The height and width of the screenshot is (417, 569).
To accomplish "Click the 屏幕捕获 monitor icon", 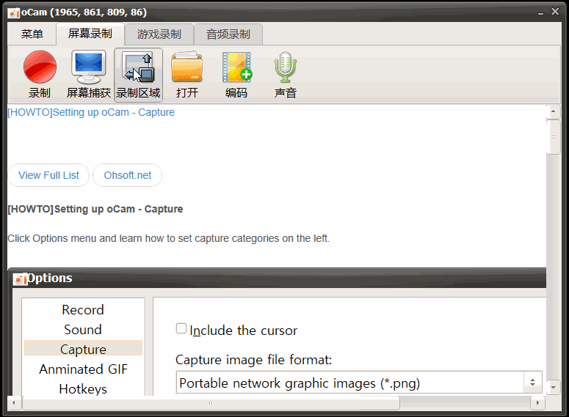I will (89, 74).
